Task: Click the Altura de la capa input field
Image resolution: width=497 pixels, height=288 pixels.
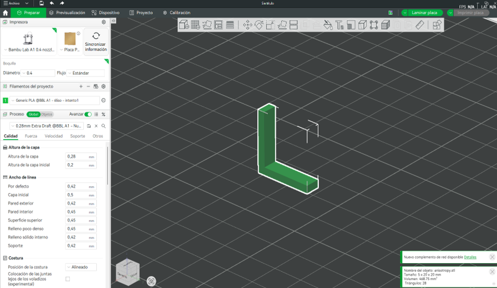Action: click(81, 156)
